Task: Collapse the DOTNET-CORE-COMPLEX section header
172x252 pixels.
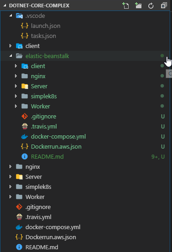Action: point(5,5)
